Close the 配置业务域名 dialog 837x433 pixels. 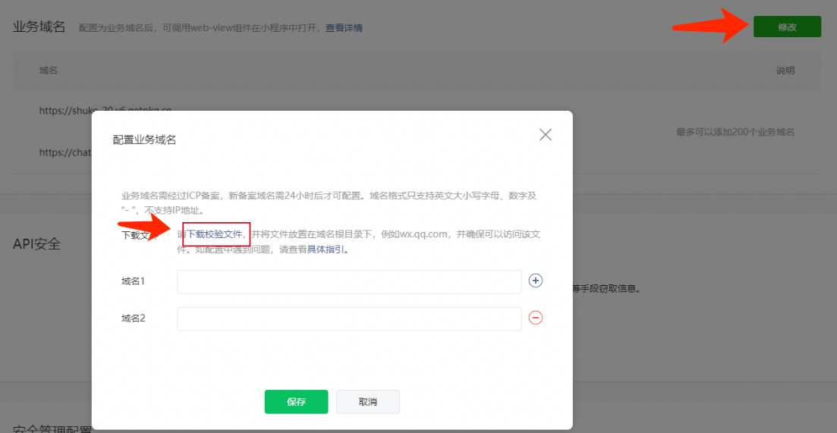(545, 135)
